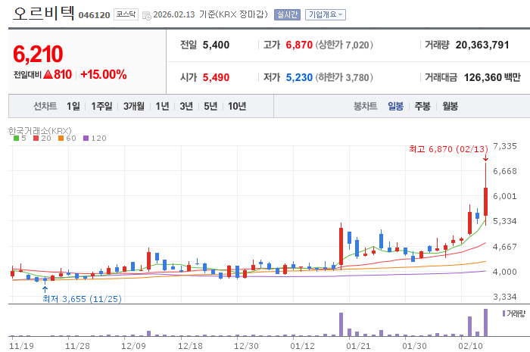Click the 거래량 value 20,363,791

tap(482, 45)
